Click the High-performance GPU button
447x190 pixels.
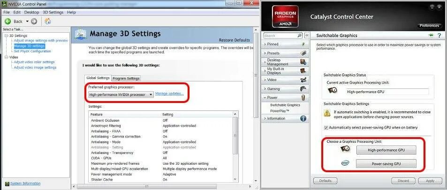[x=386, y=150]
